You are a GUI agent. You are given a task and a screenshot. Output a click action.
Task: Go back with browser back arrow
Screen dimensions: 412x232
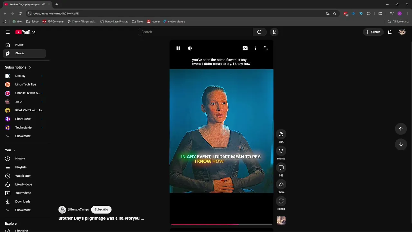(5, 14)
